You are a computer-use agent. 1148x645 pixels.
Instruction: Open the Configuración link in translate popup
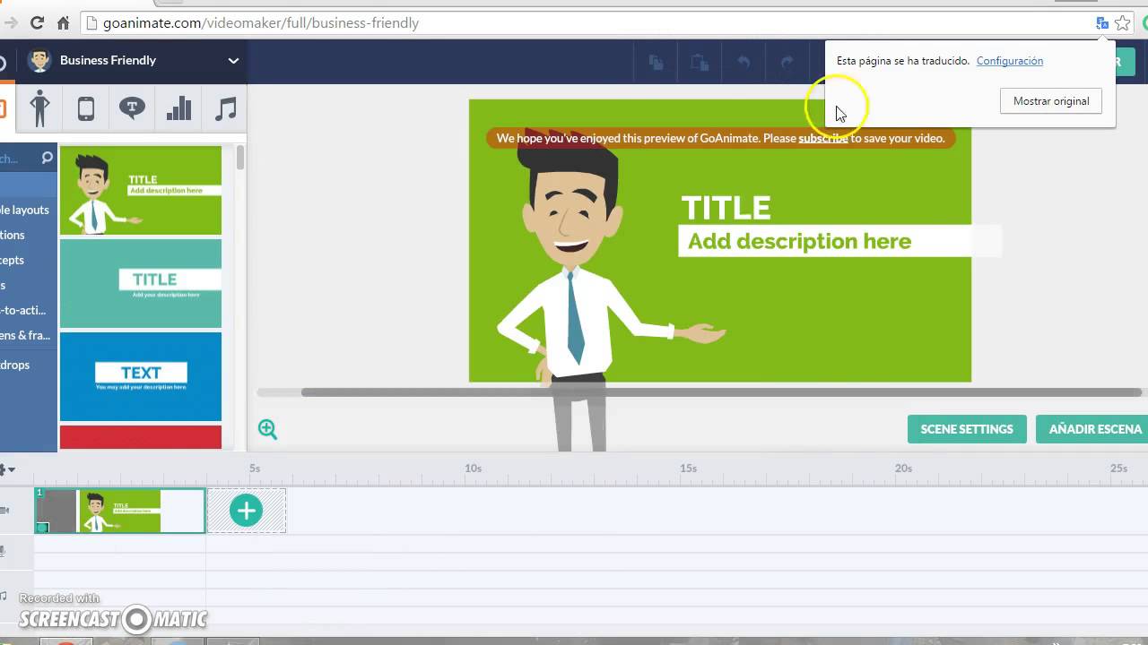pos(1009,61)
